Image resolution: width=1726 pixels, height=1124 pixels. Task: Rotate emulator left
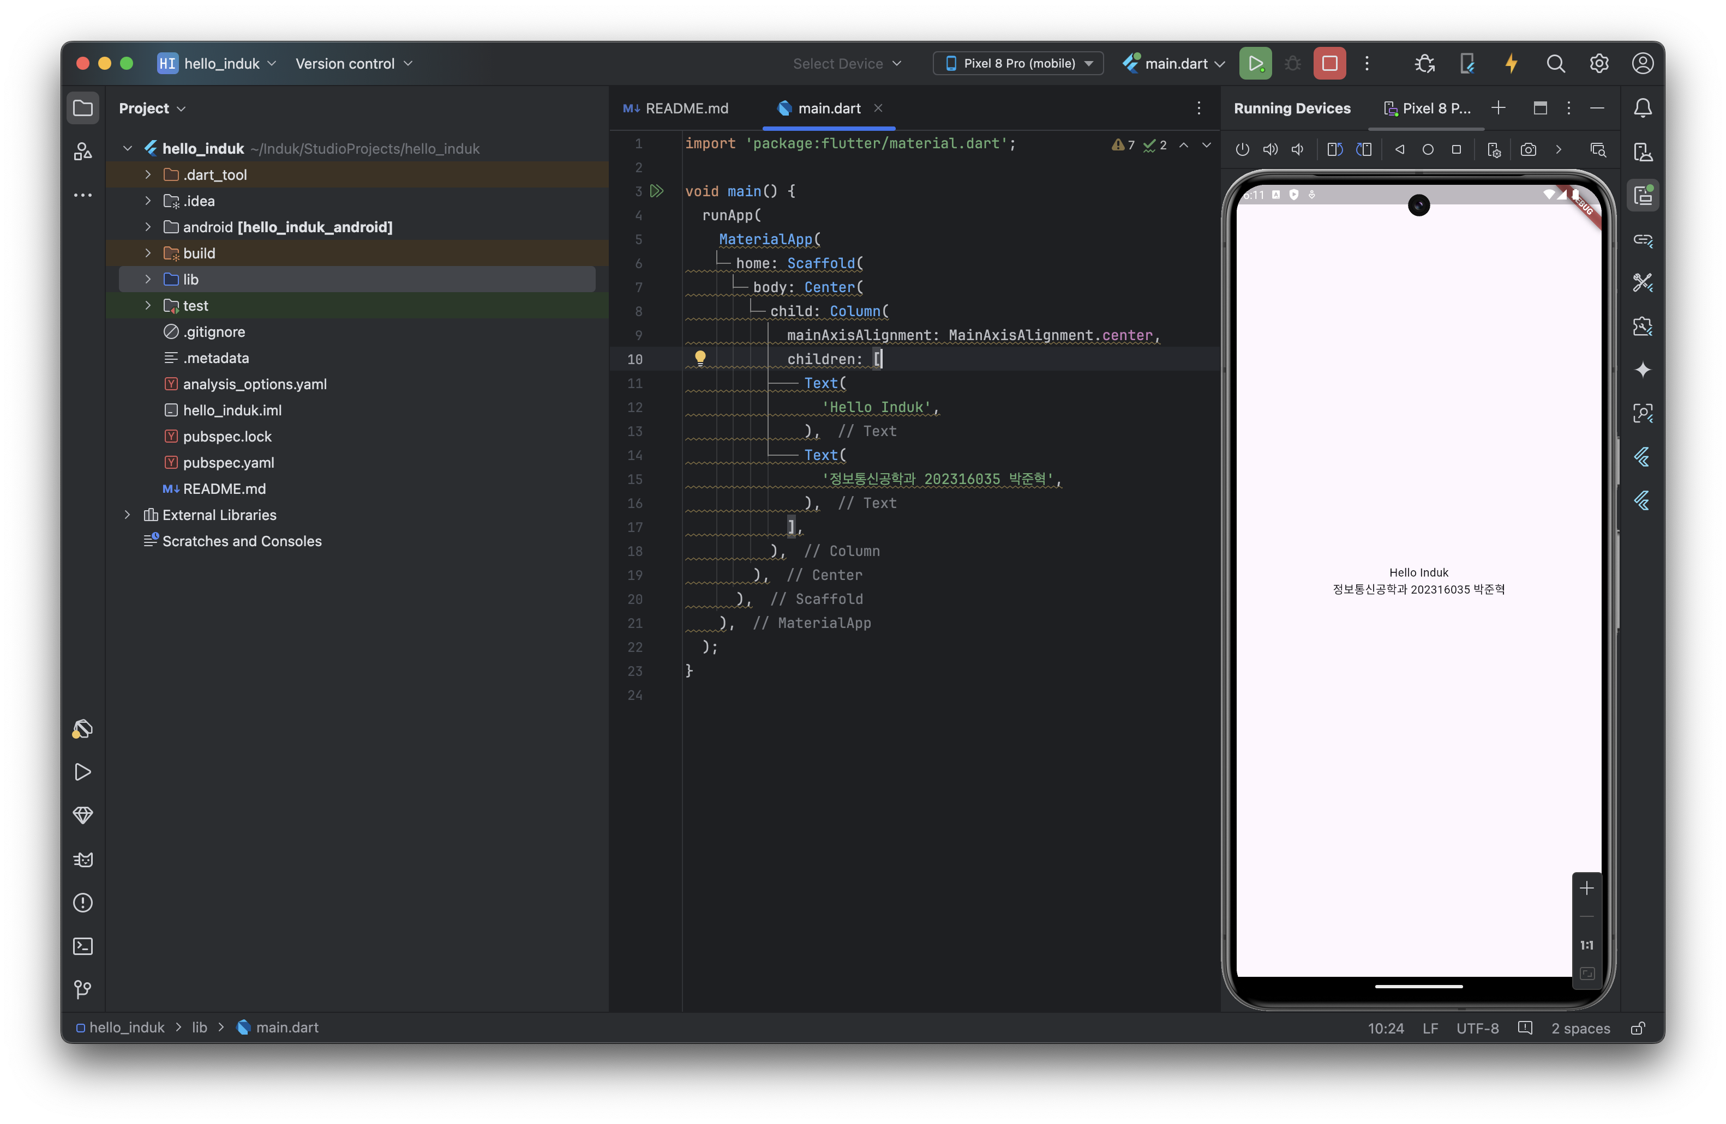(x=1335, y=149)
